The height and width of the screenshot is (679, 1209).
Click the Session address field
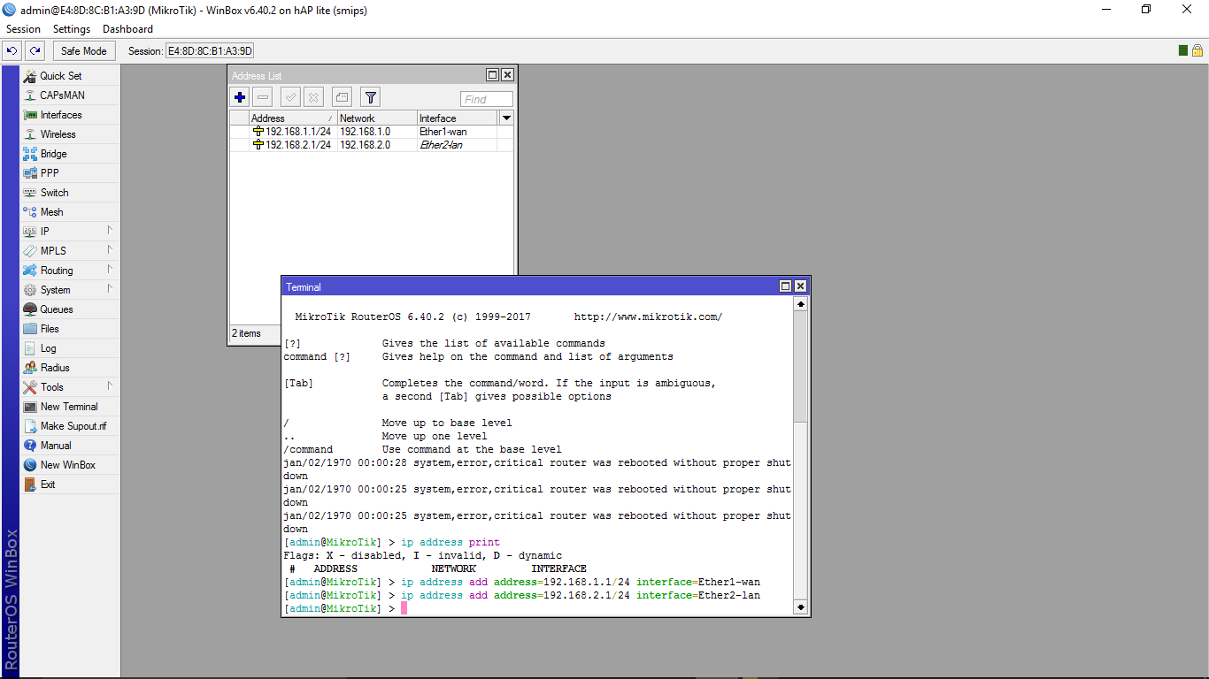(x=210, y=50)
